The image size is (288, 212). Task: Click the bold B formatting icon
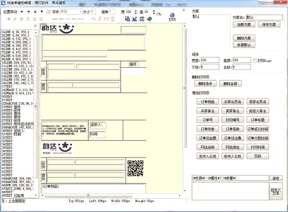[9, 19]
